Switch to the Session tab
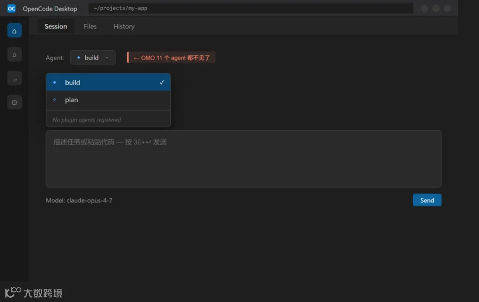The height and width of the screenshot is (302, 479). click(56, 27)
